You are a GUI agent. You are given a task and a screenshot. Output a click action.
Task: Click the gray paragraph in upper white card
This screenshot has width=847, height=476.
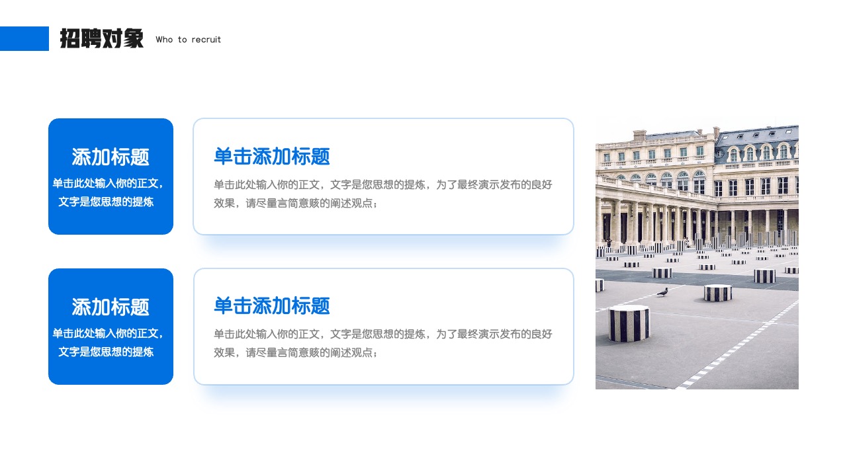click(x=383, y=194)
